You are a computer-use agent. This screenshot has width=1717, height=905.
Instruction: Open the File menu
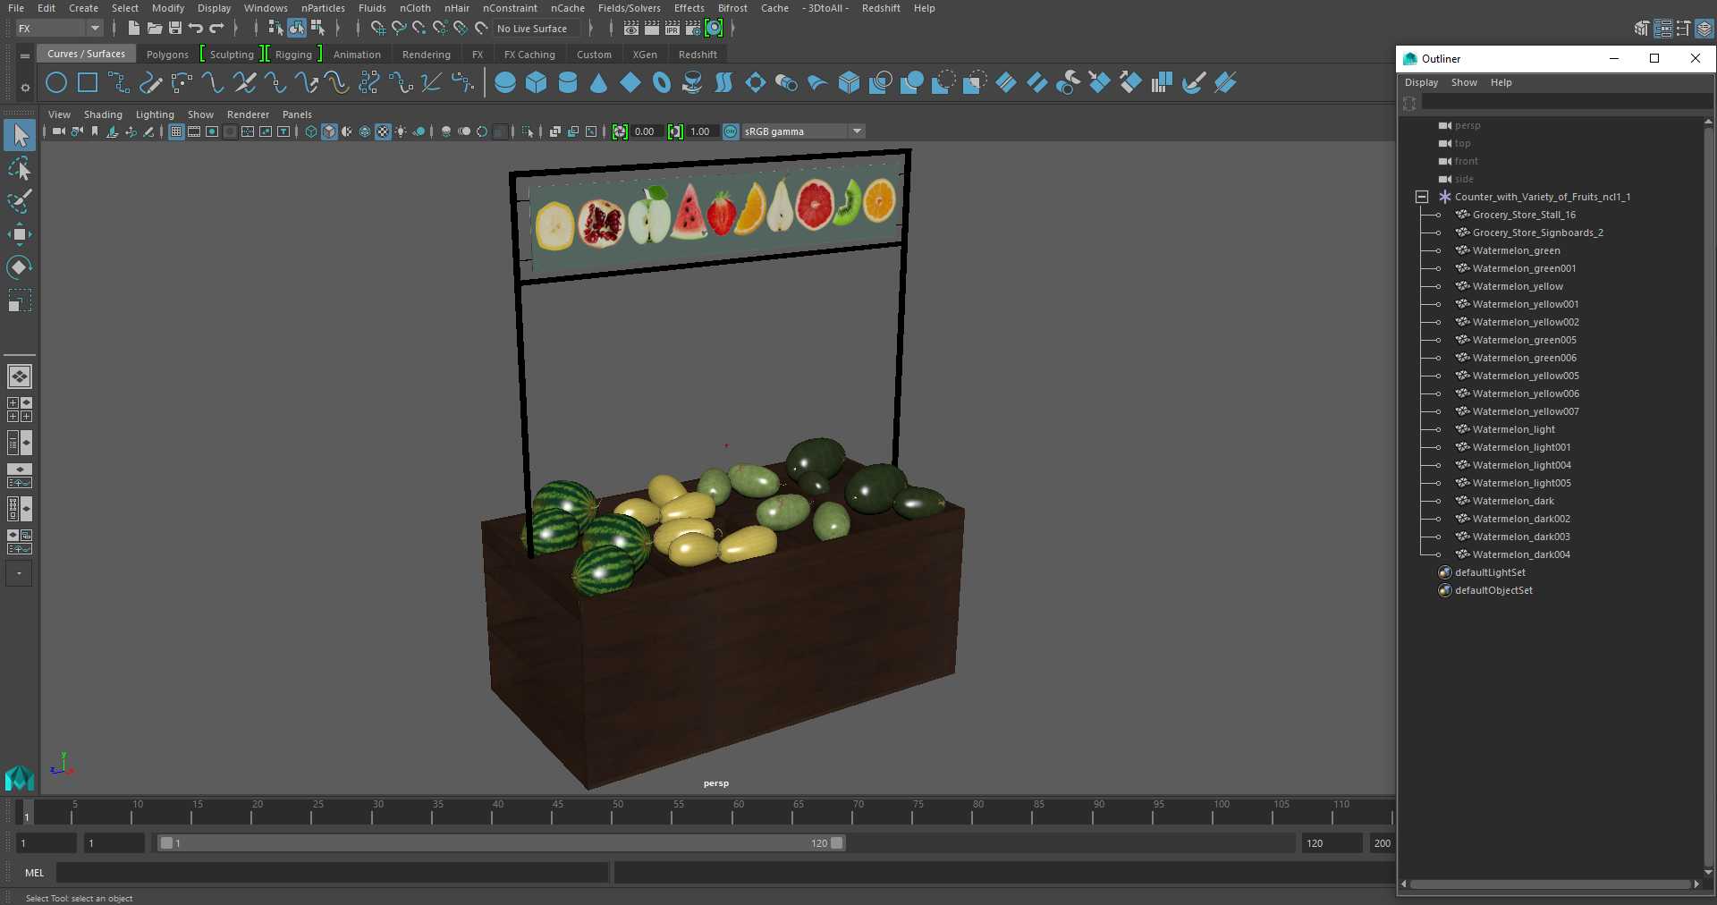click(x=16, y=8)
